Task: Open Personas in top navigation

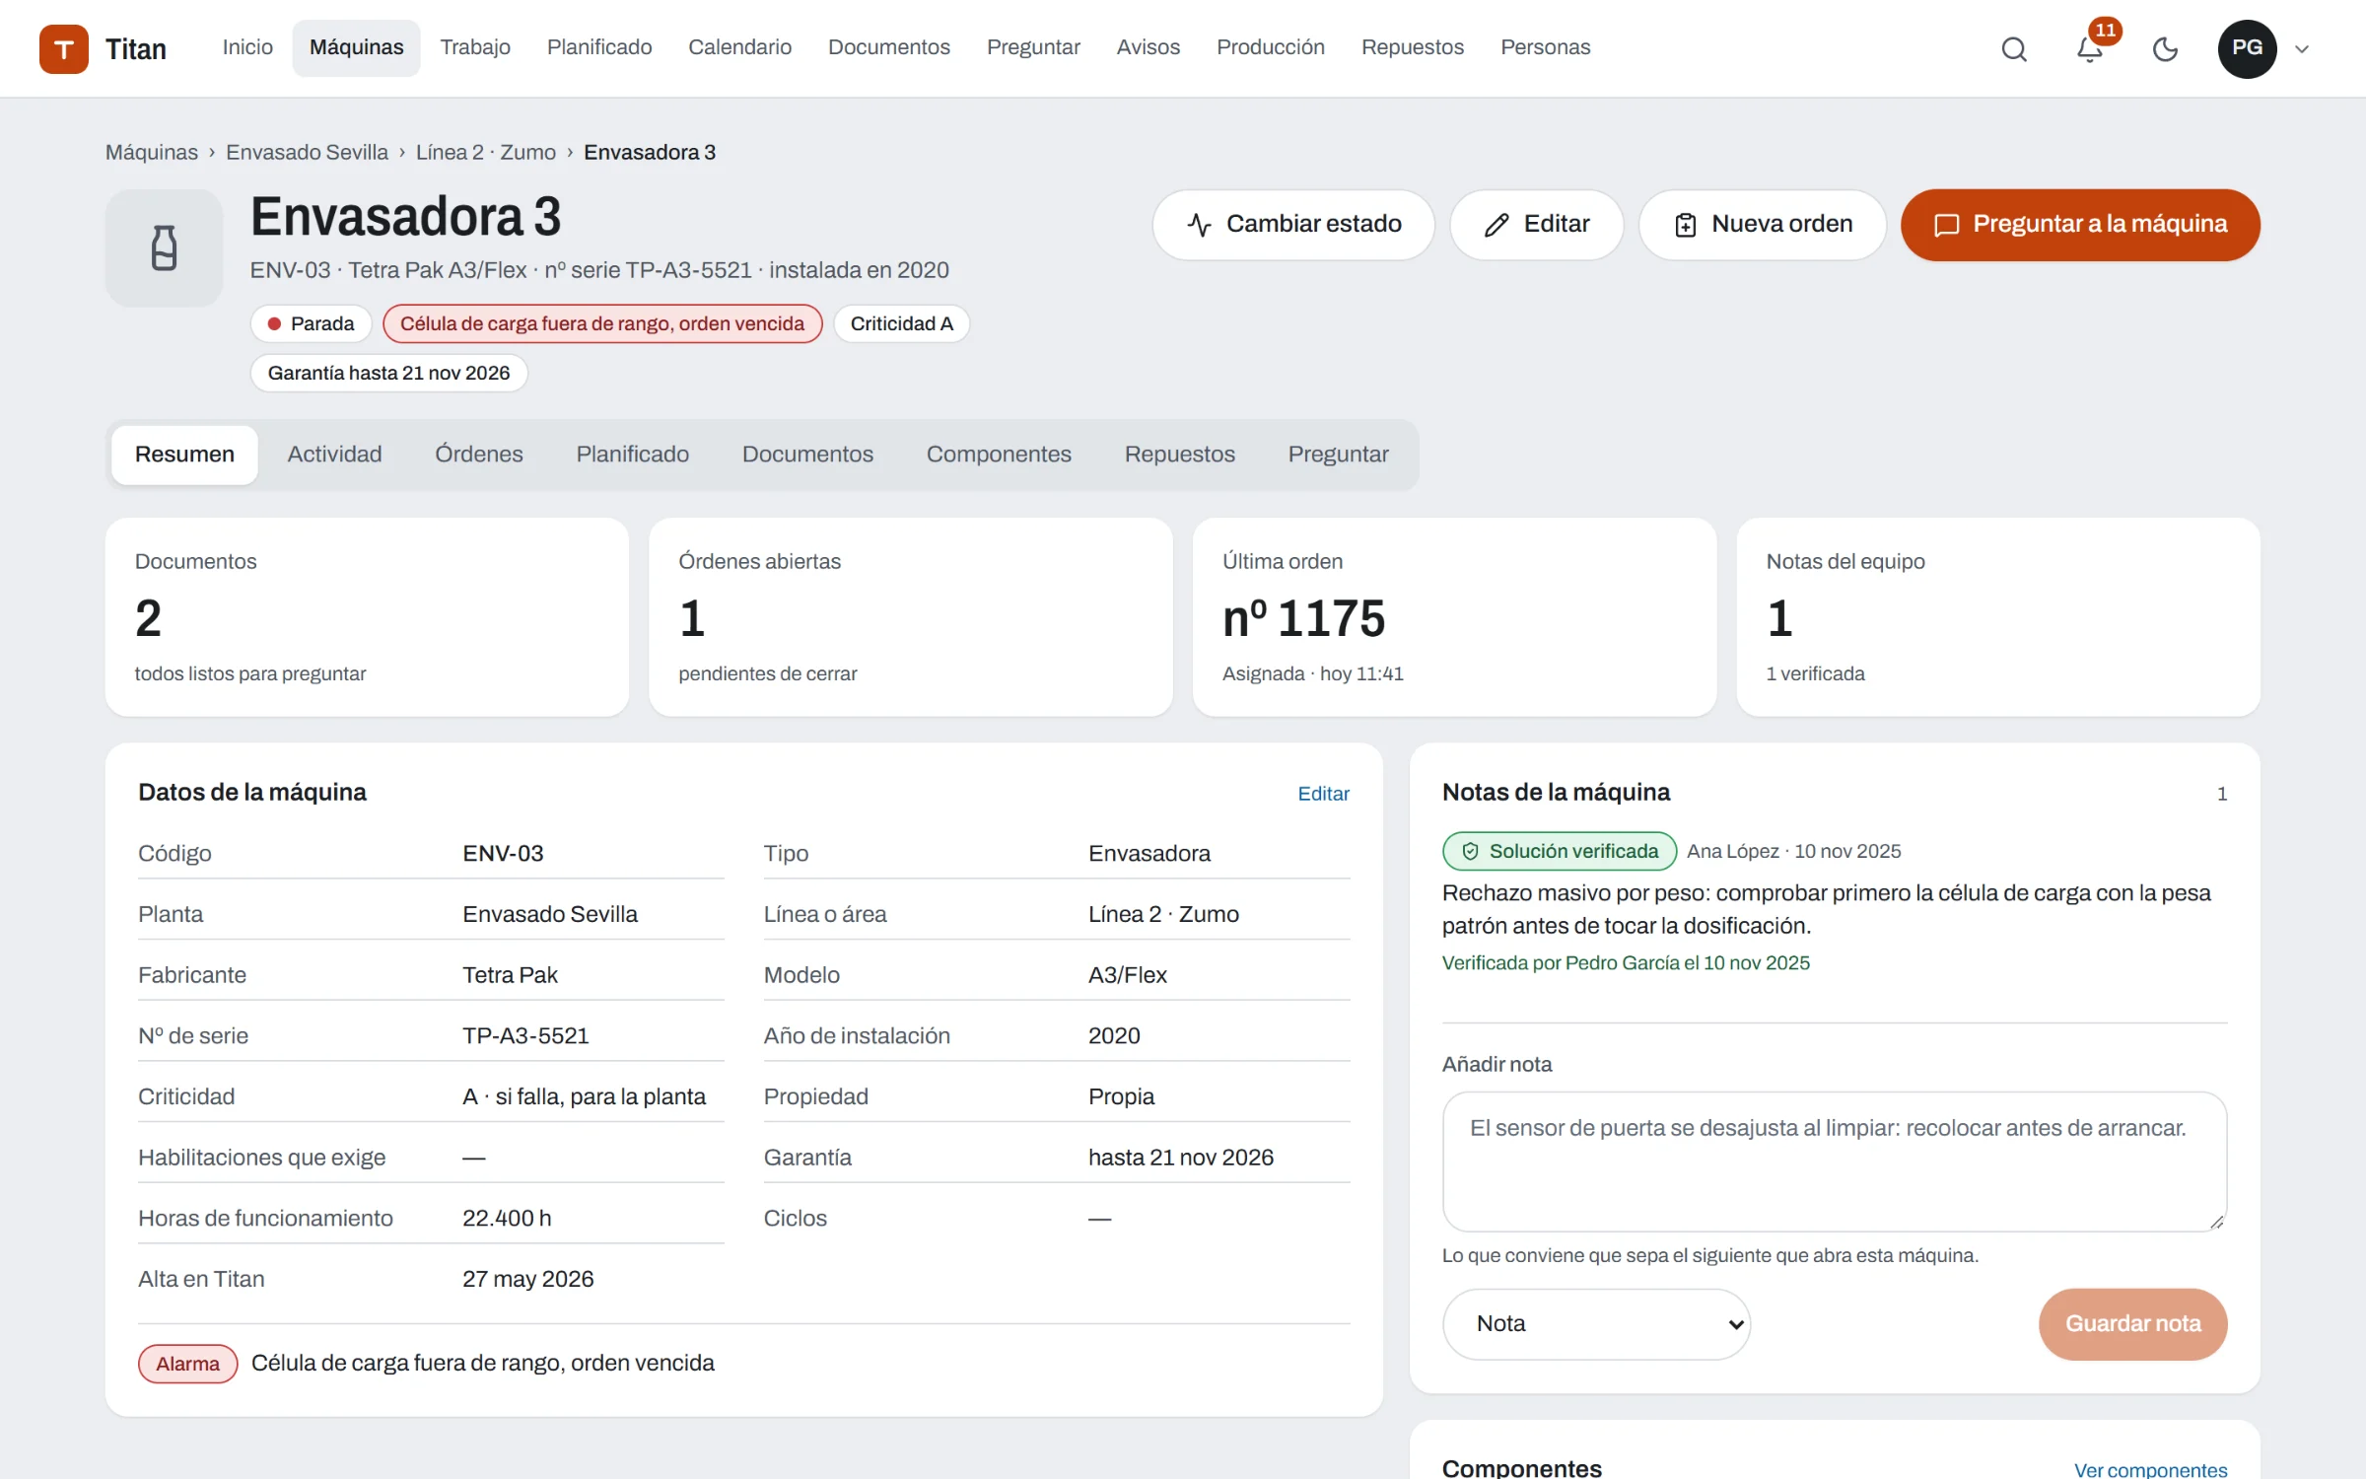Action: point(1545,47)
